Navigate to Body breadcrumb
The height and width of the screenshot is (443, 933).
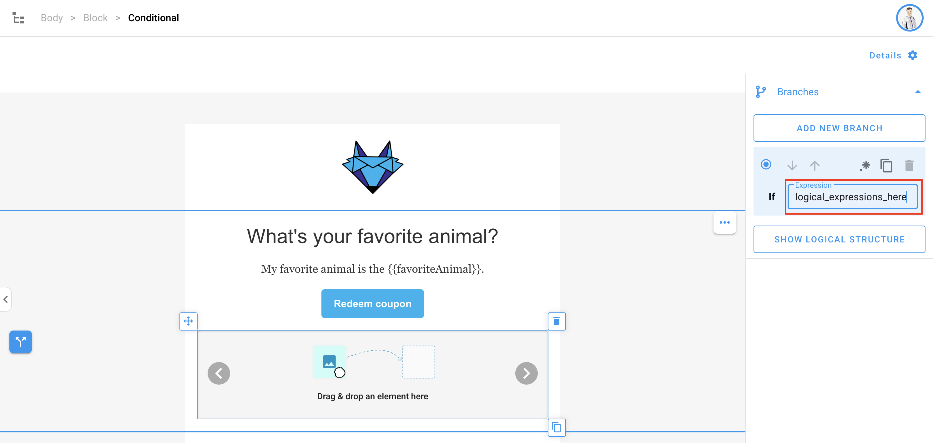(52, 18)
